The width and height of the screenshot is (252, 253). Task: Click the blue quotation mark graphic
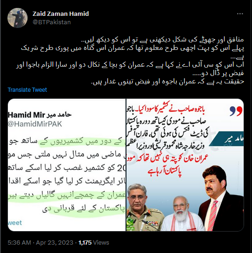pyautogui.click(x=236, y=111)
